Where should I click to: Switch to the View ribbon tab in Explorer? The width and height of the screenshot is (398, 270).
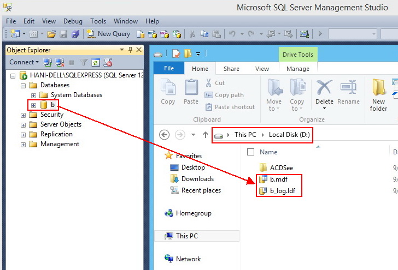(x=262, y=69)
